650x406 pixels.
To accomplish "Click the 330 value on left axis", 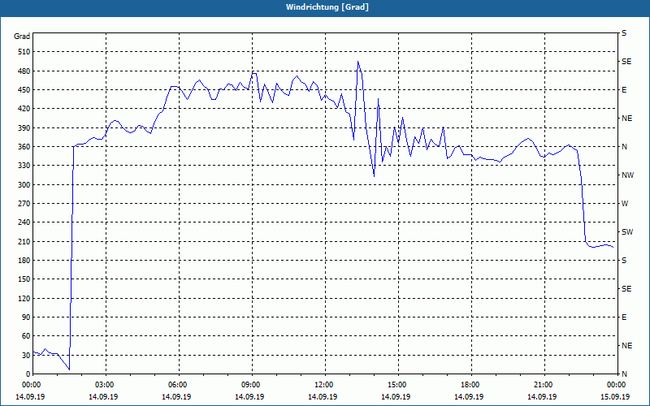I will tap(24, 166).
